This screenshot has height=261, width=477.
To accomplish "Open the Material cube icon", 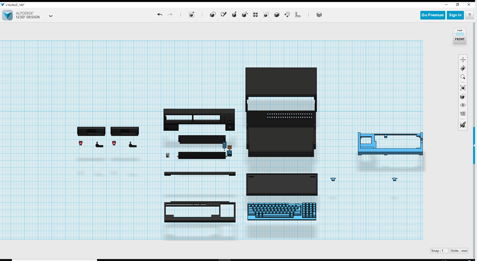I will (319, 15).
